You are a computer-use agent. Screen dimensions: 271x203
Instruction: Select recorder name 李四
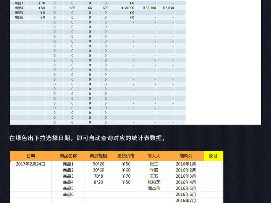154,170
